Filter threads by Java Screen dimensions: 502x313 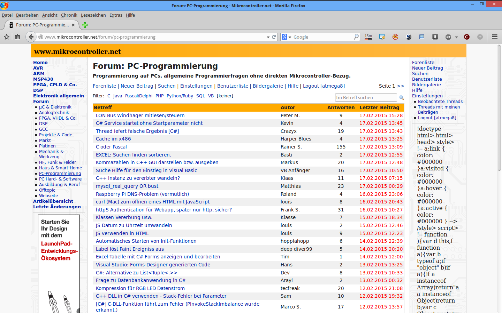pos(117,96)
